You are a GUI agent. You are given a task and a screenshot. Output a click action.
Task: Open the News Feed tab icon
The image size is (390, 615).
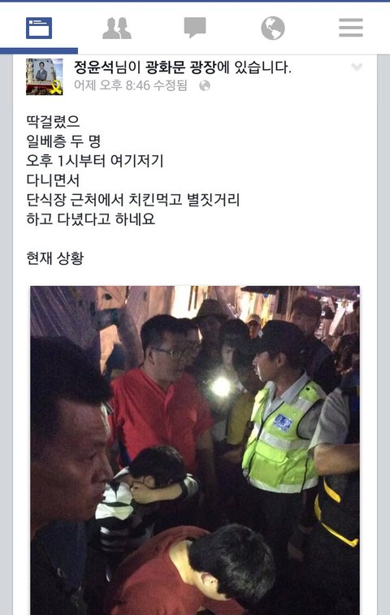(39, 28)
